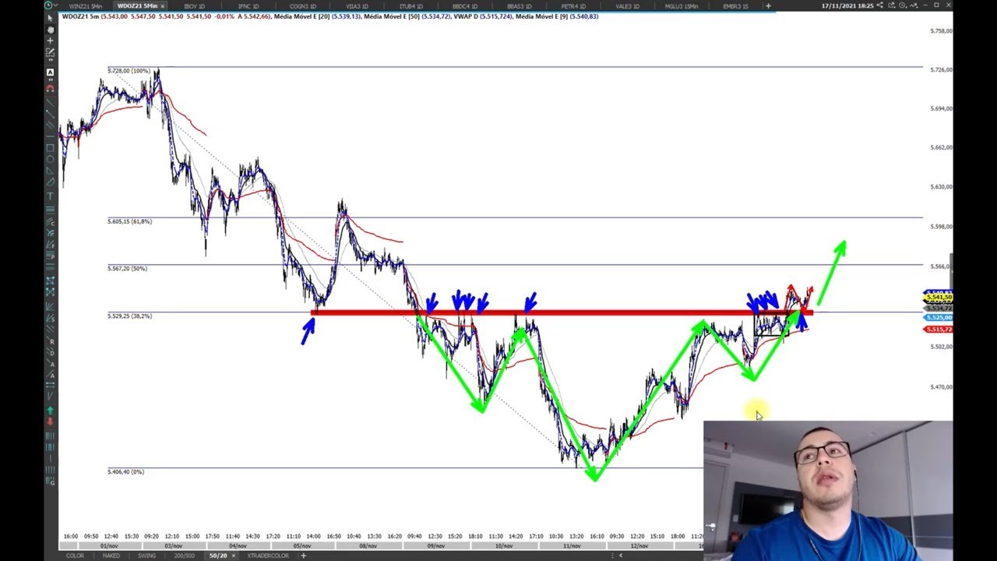This screenshot has height=561, width=997.
Task: Select the VALE3 1D tab
Action: pyautogui.click(x=628, y=6)
